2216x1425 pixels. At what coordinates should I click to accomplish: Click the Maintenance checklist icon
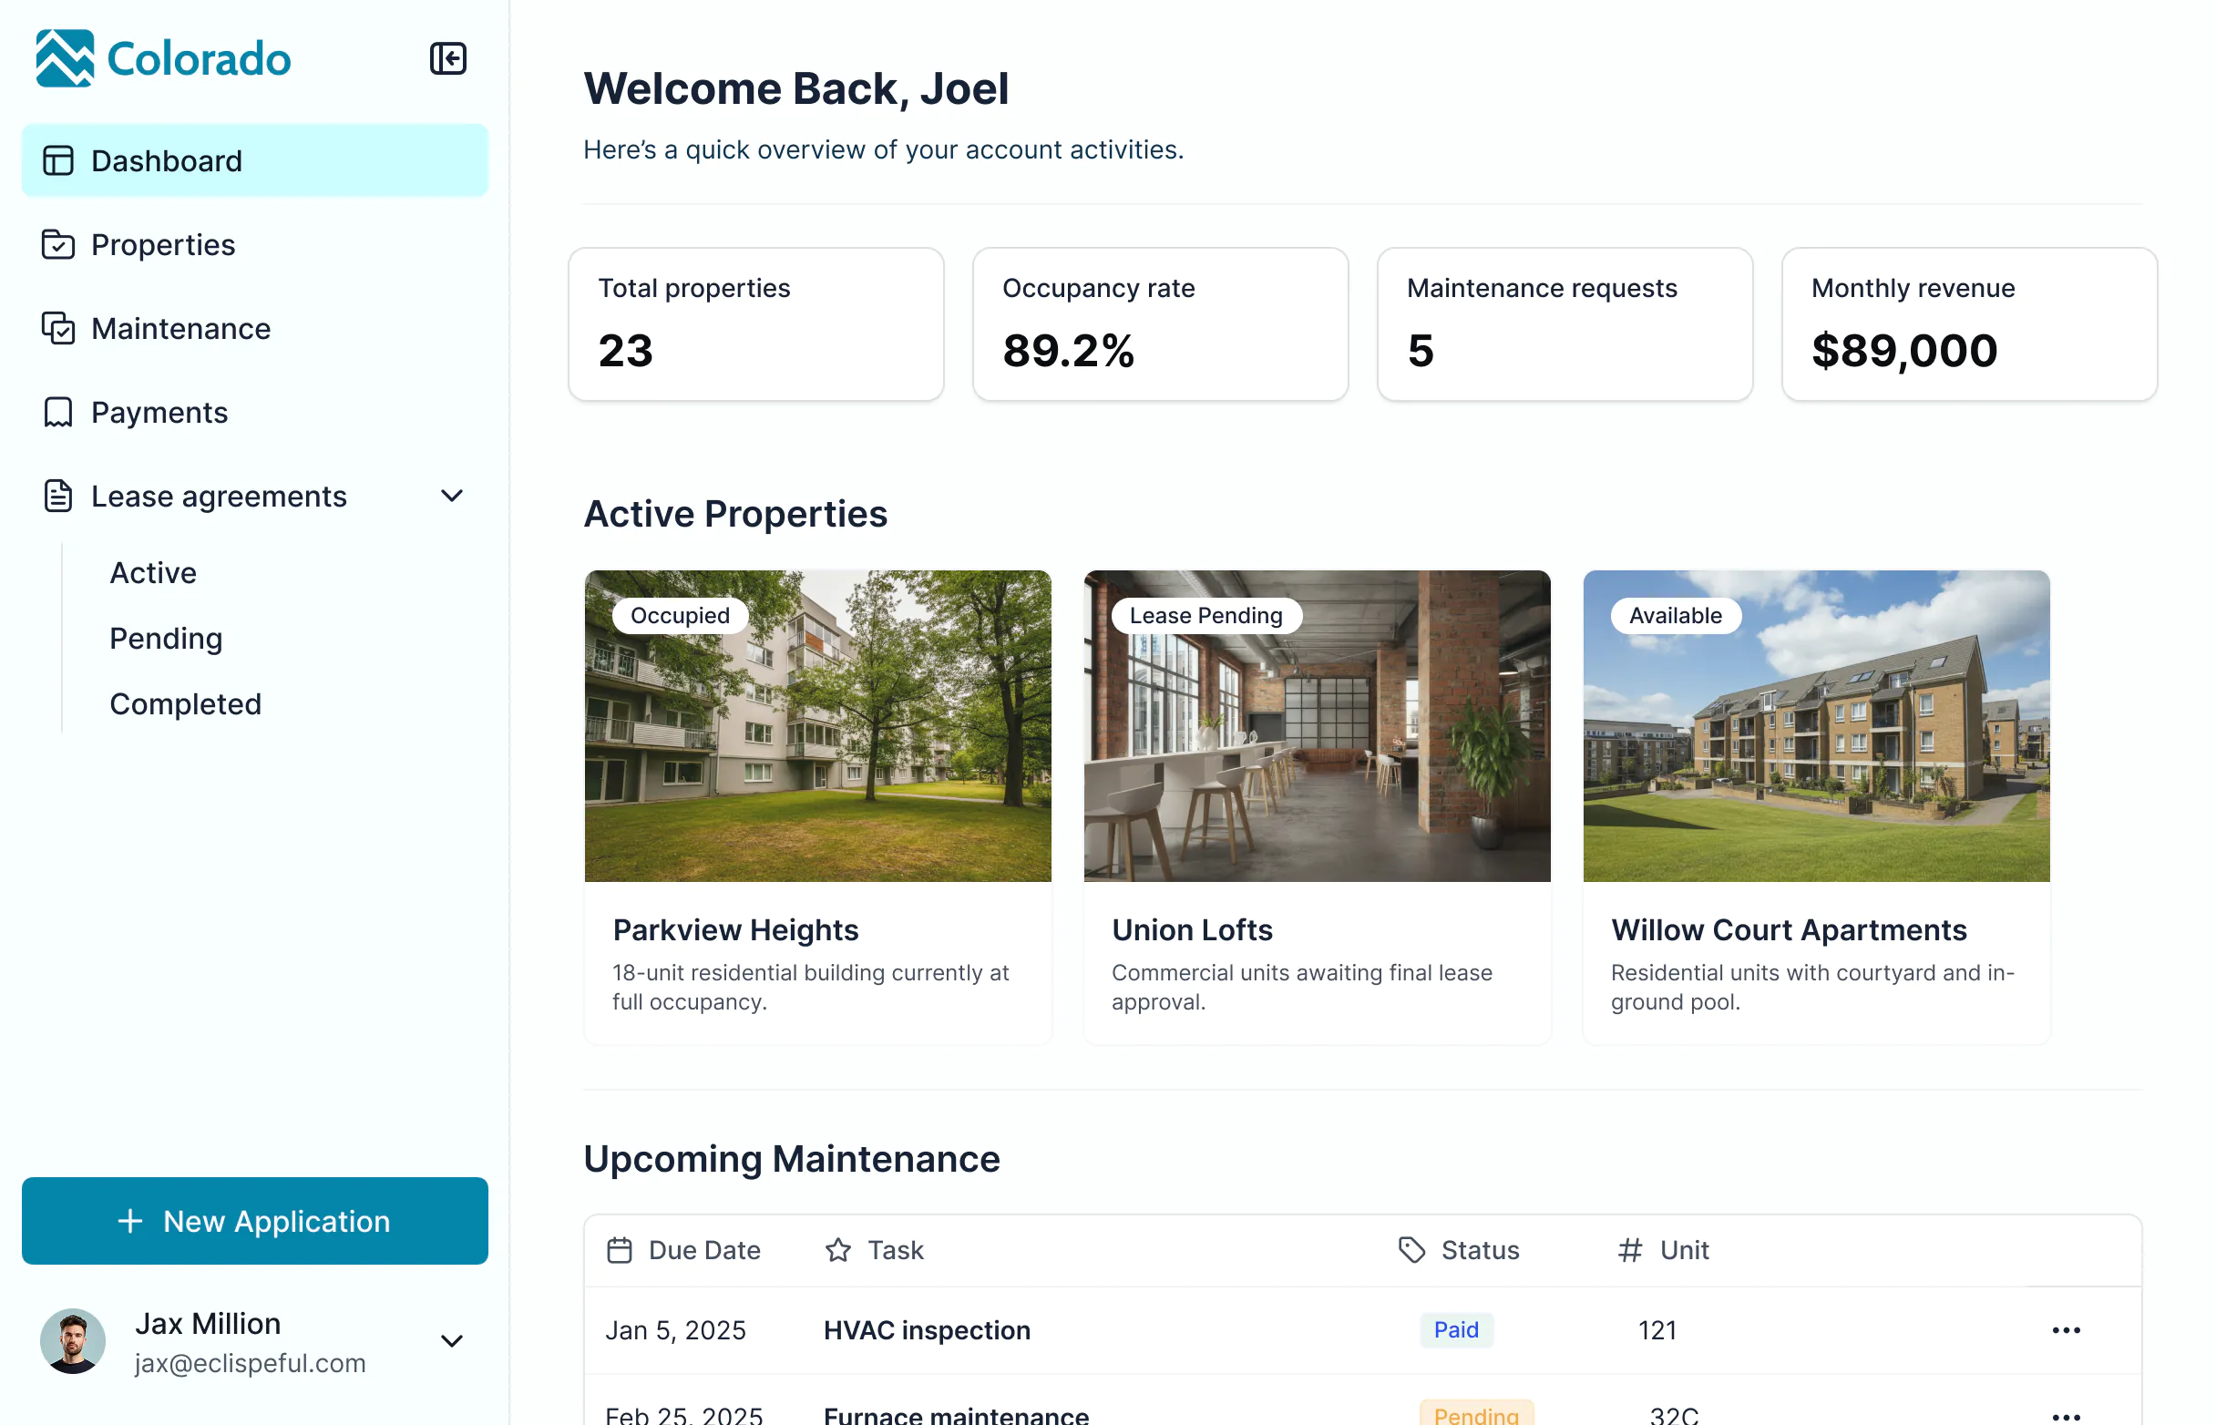pyautogui.click(x=58, y=329)
